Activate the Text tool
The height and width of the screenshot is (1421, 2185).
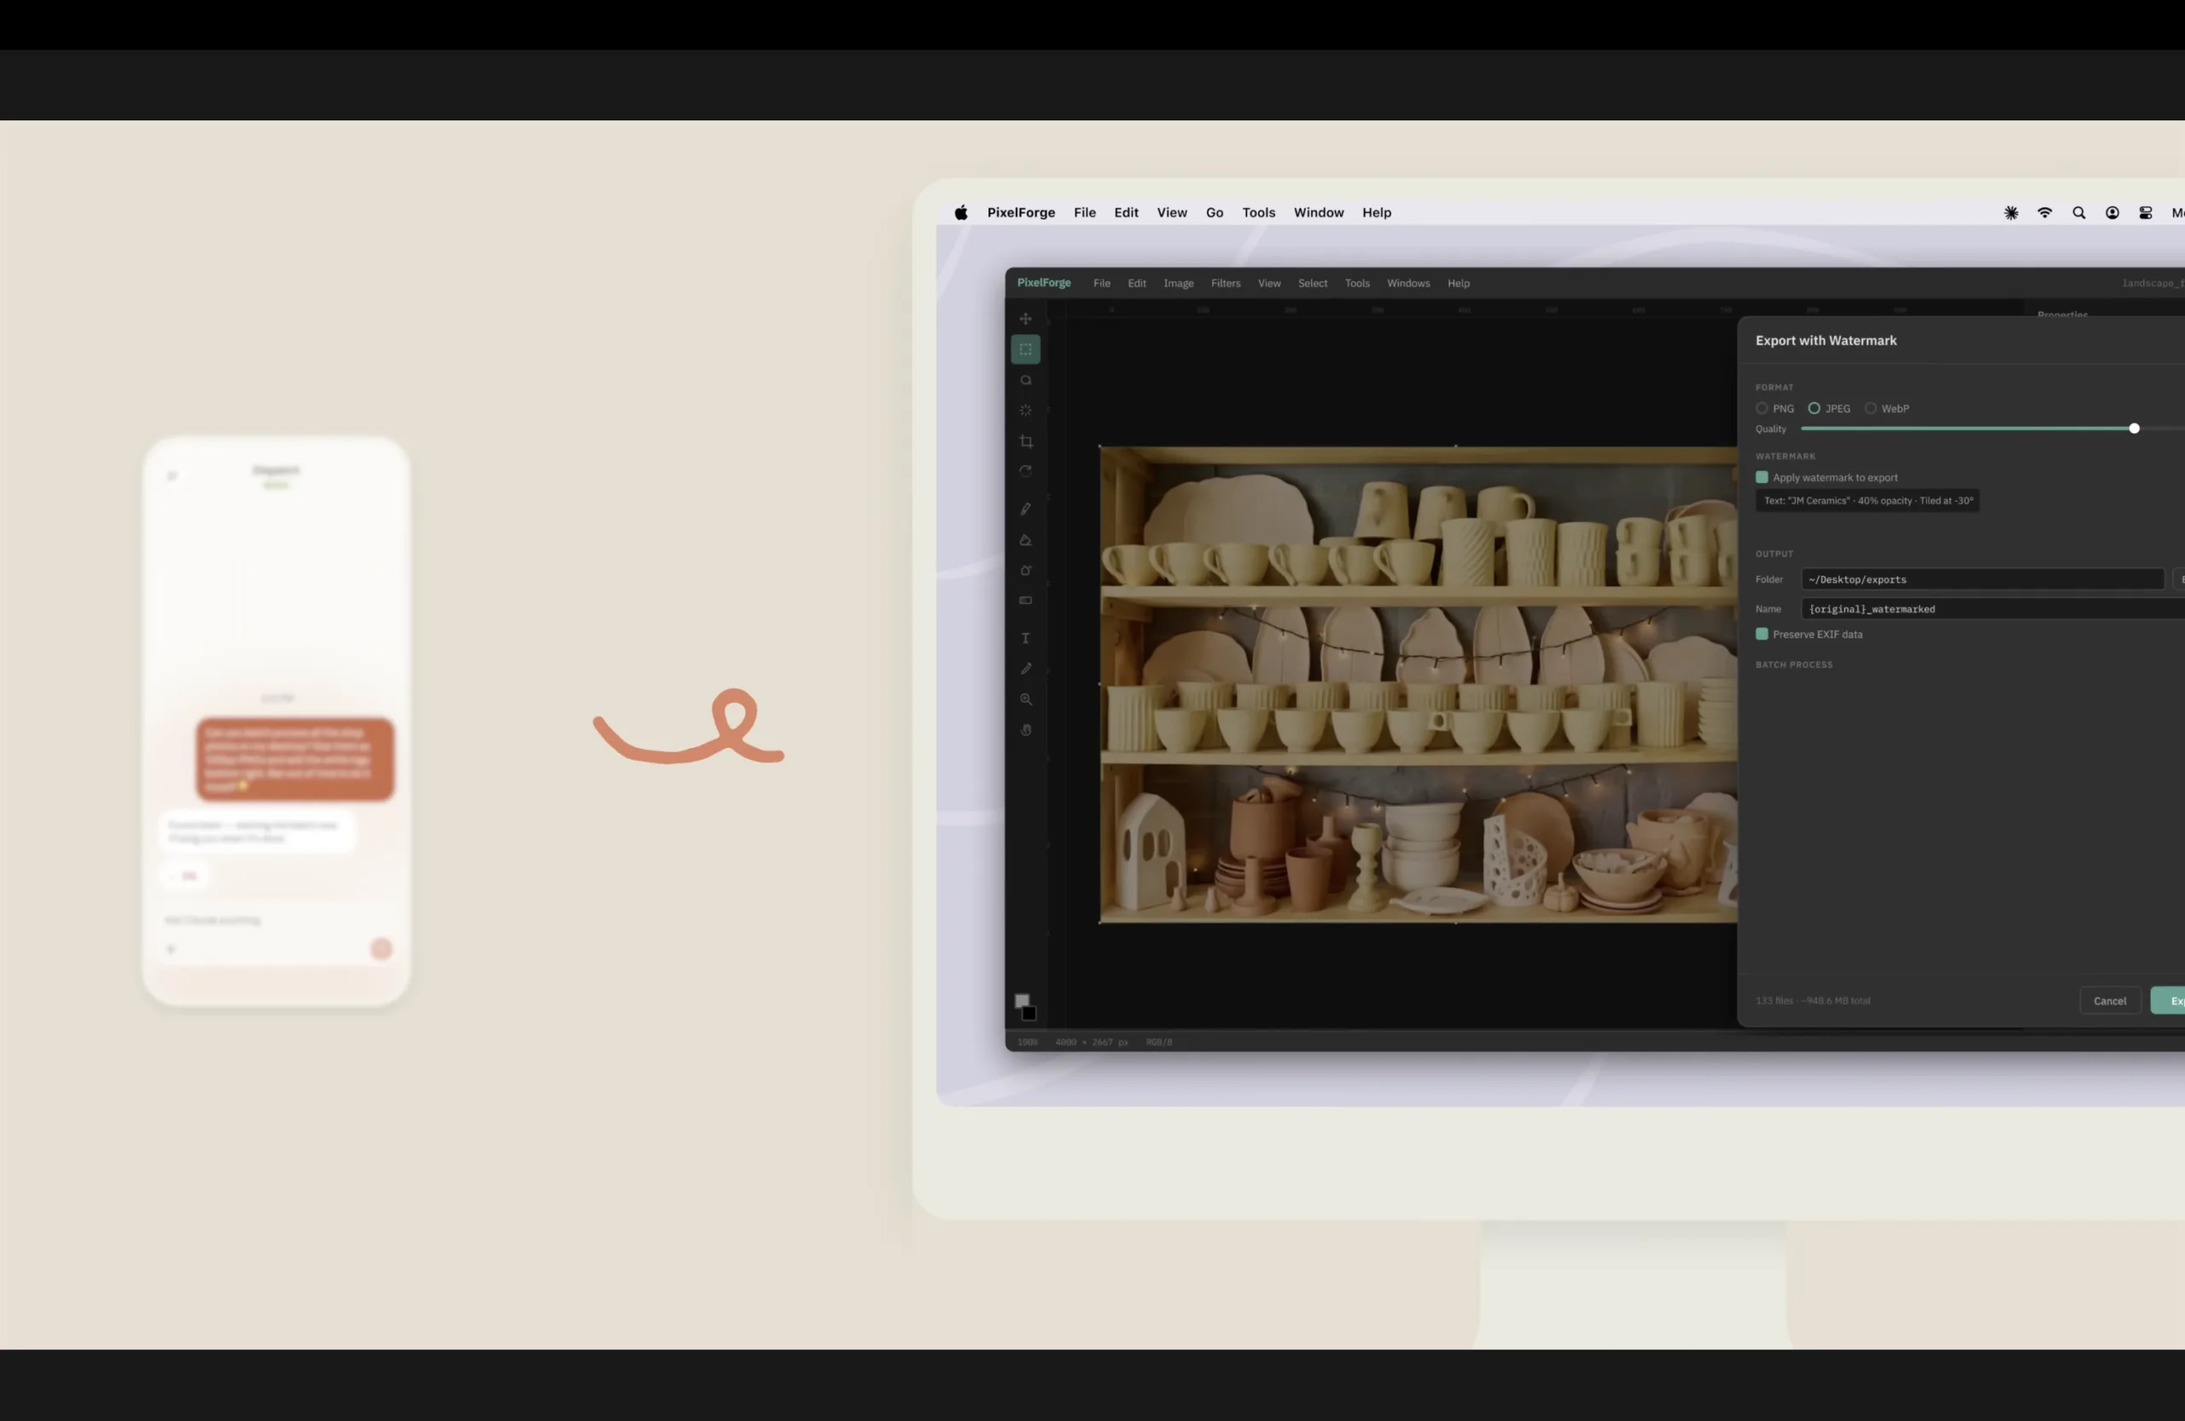(x=1025, y=638)
